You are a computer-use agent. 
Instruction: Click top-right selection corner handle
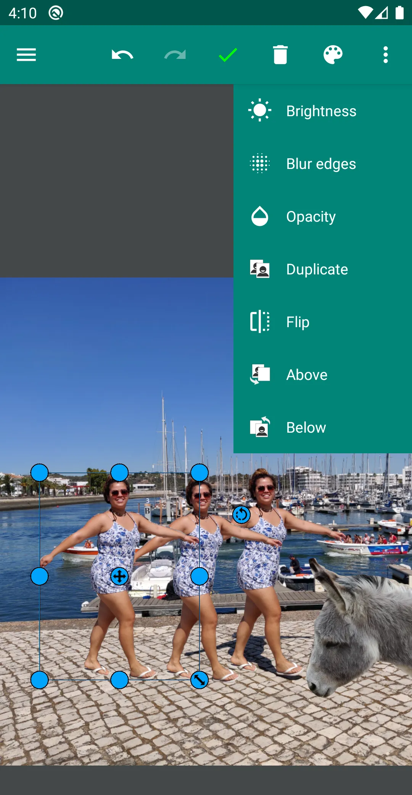(200, 473)
